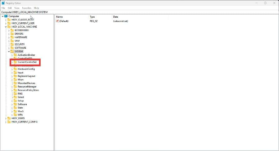Viewport: 279px width, 151px height.
Task: Click the (Default) string value icon
Action: [x=57, y=21]
